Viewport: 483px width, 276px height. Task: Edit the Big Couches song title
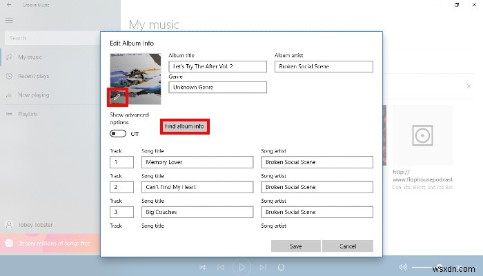pos(197,212)
